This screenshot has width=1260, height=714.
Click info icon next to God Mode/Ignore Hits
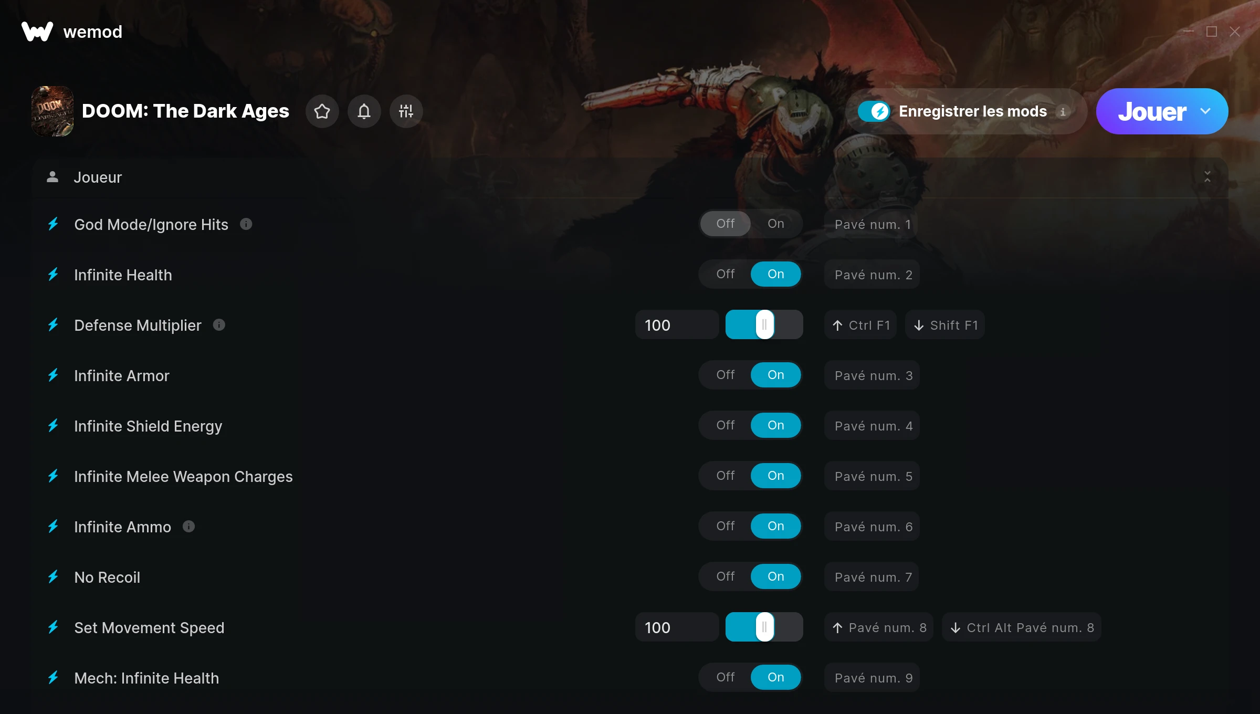[246, 224]
